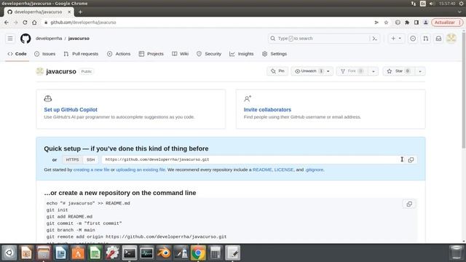466x262 pixels.
Task: Reload the page in Chrome
Action: (25, 23)
